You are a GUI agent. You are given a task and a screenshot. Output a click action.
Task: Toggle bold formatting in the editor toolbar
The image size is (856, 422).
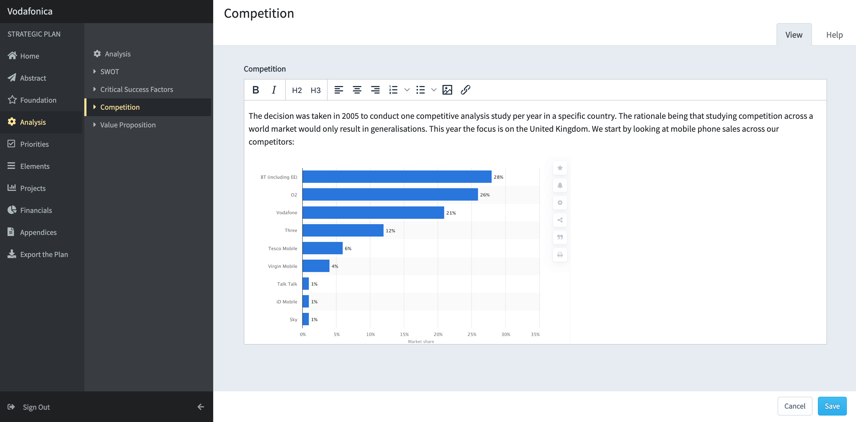tap(256, 90)
